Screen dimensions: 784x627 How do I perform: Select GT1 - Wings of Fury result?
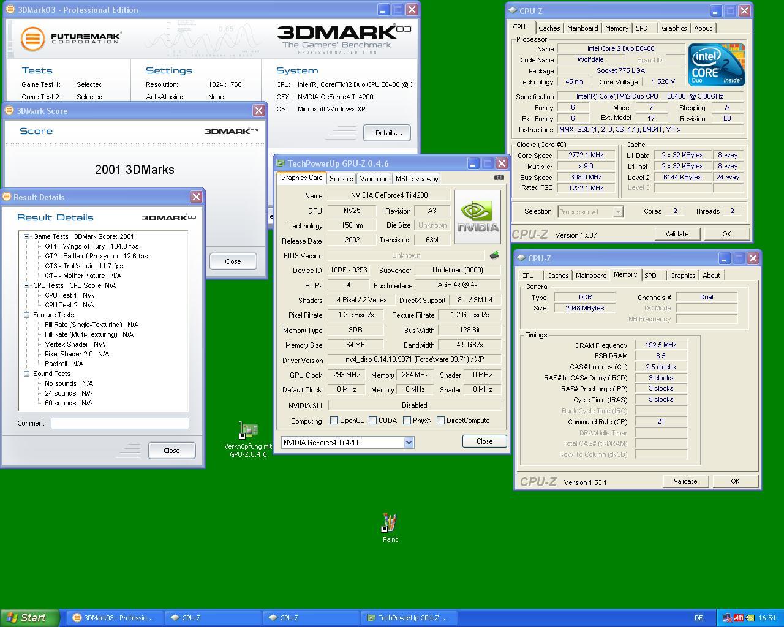(x=92, y=246)
